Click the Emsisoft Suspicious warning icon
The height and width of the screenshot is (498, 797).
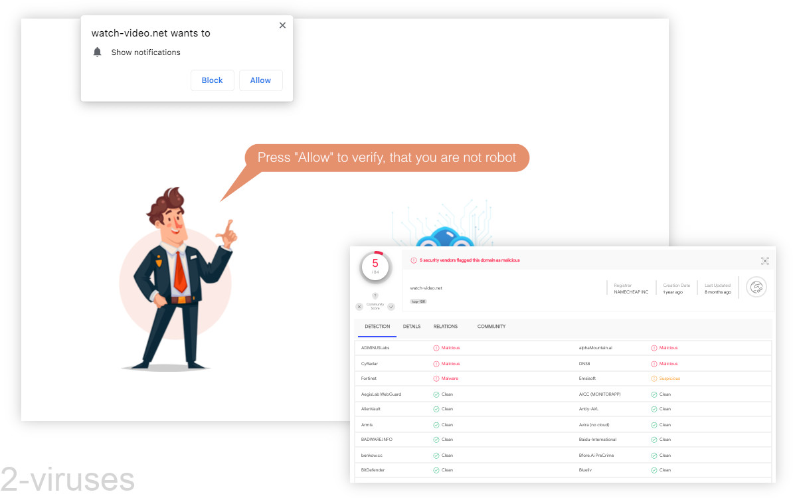pyautogui.click(x=654, y=378)
